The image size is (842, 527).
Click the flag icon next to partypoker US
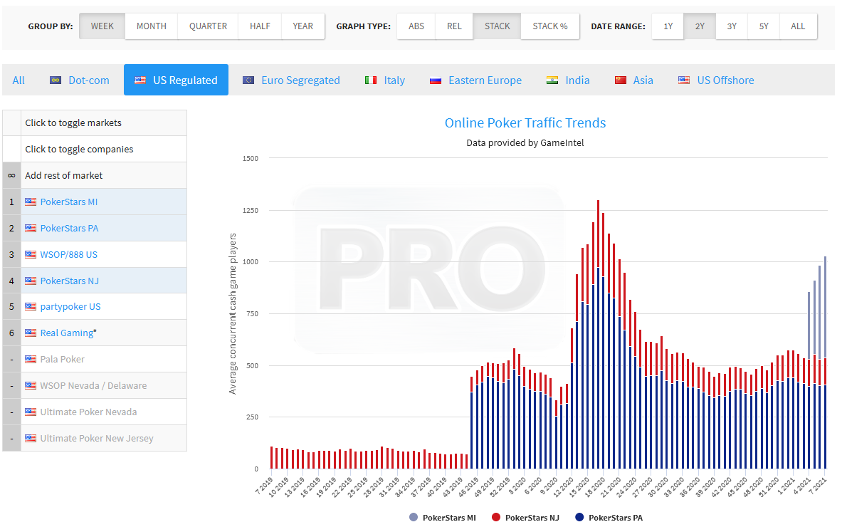tap(31, 307)
